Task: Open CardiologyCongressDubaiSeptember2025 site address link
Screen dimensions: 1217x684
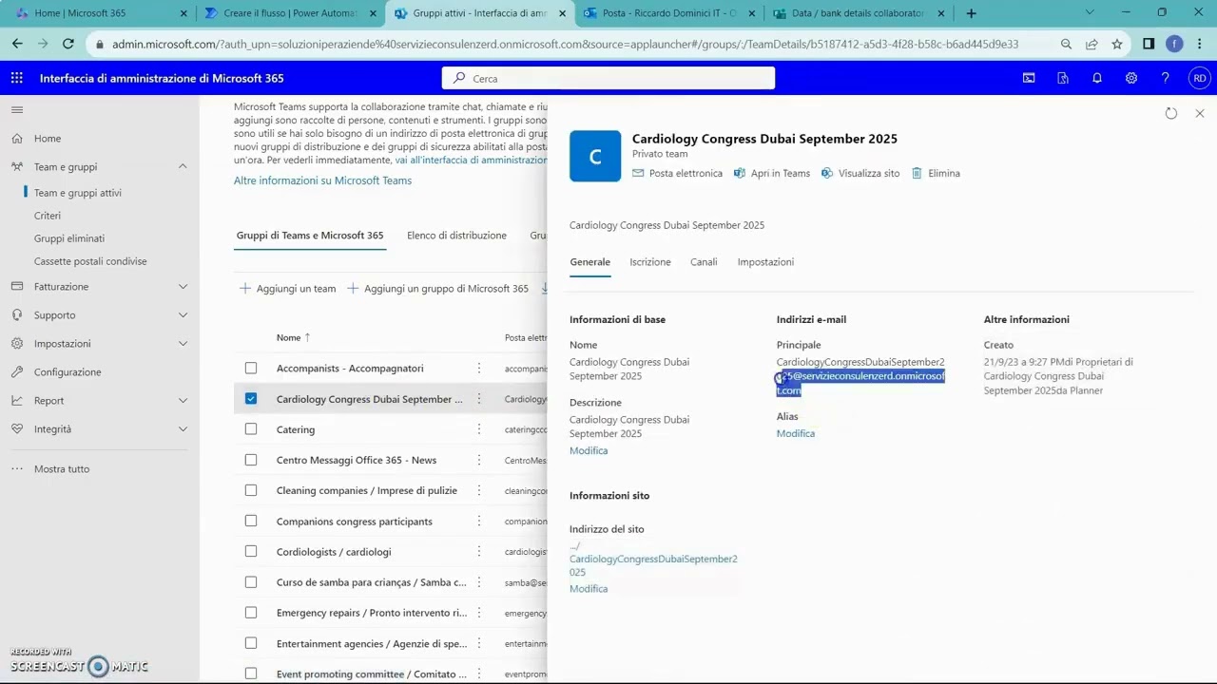Action: 653,565
